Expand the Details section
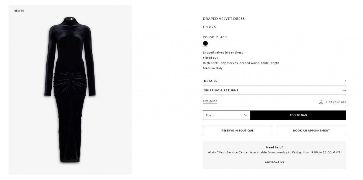 pyautogui.click(x=211, y=81)
